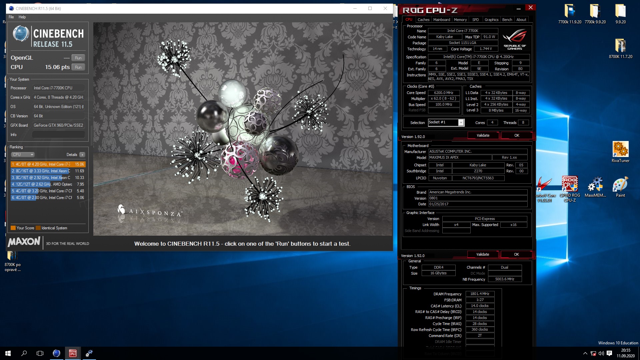Switch to the Bench tab in CPU-Z
This screenshot has height=360, width=640.
507,20
